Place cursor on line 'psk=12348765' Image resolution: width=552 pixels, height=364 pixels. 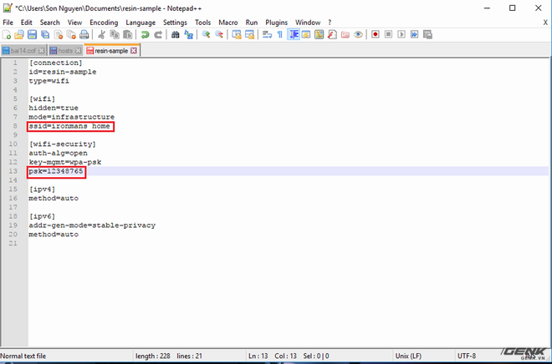[56, 171]
